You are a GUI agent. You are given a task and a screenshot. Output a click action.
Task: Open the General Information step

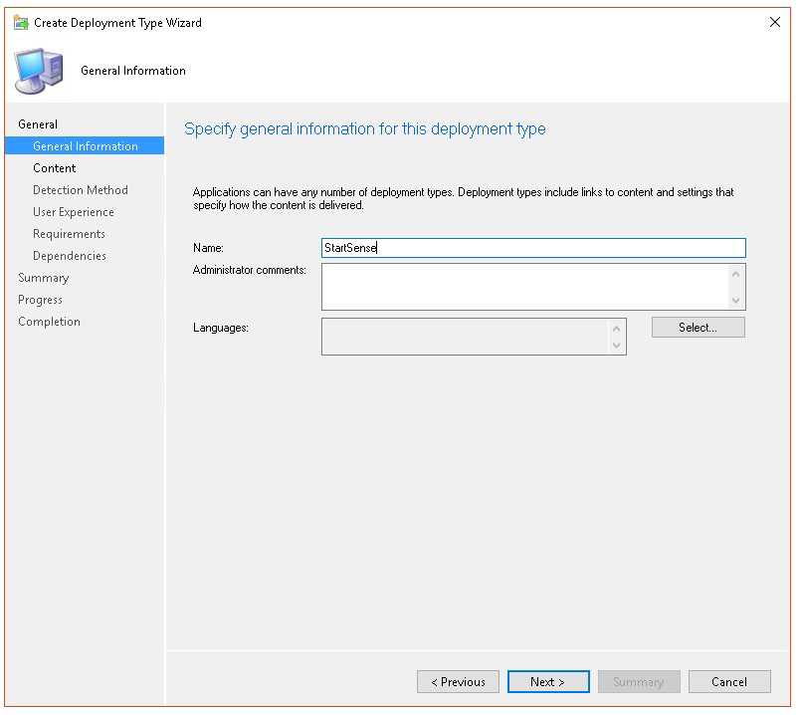coord(85,146)
